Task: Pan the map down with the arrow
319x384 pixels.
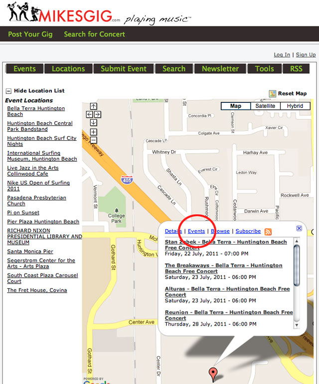Action: point(93,122)
